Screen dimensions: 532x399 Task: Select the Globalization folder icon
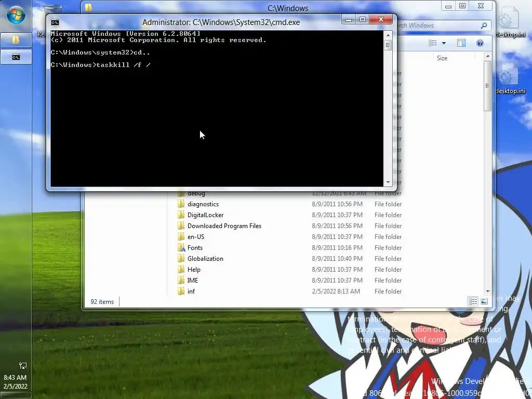click(181, 259)
